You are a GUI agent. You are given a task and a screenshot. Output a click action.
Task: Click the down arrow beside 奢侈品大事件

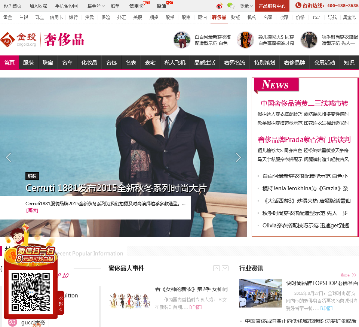[x=225, y=268]
